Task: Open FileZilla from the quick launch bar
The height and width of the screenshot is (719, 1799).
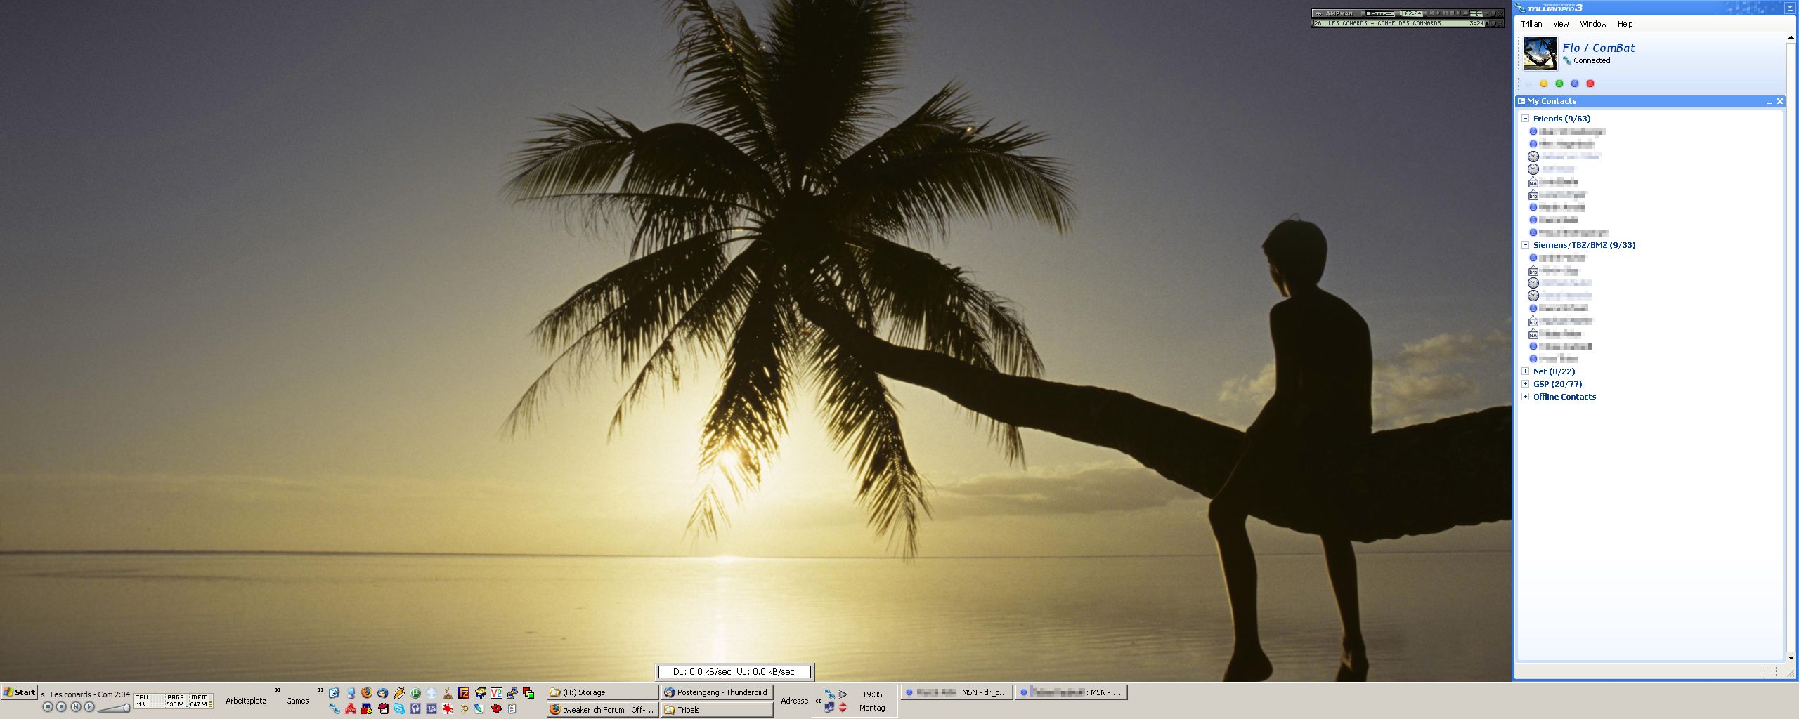Action: coord(464,693)
